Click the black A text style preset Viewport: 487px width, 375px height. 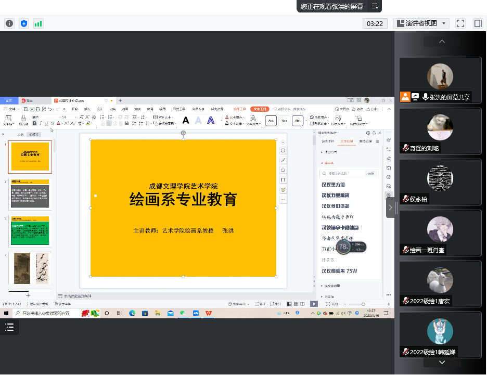(x=186, y=121)
